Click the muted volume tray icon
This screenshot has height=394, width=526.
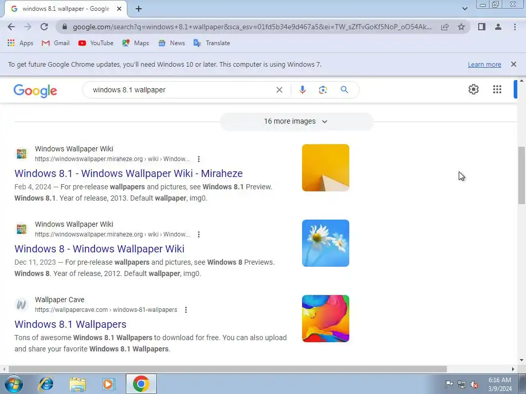click(x=474, y=384)
